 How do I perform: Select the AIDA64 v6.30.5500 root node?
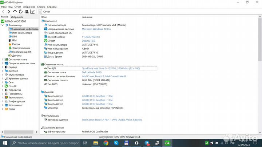(x=13, y=21)
